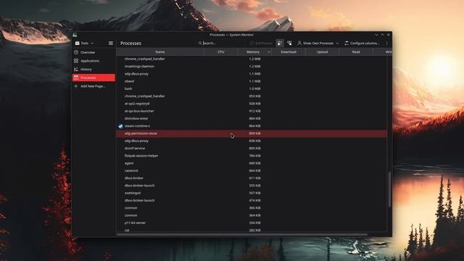The width and height of the screenshot is (464, 261).
Task: Select the distrobox-enter process
Action: 252,118
